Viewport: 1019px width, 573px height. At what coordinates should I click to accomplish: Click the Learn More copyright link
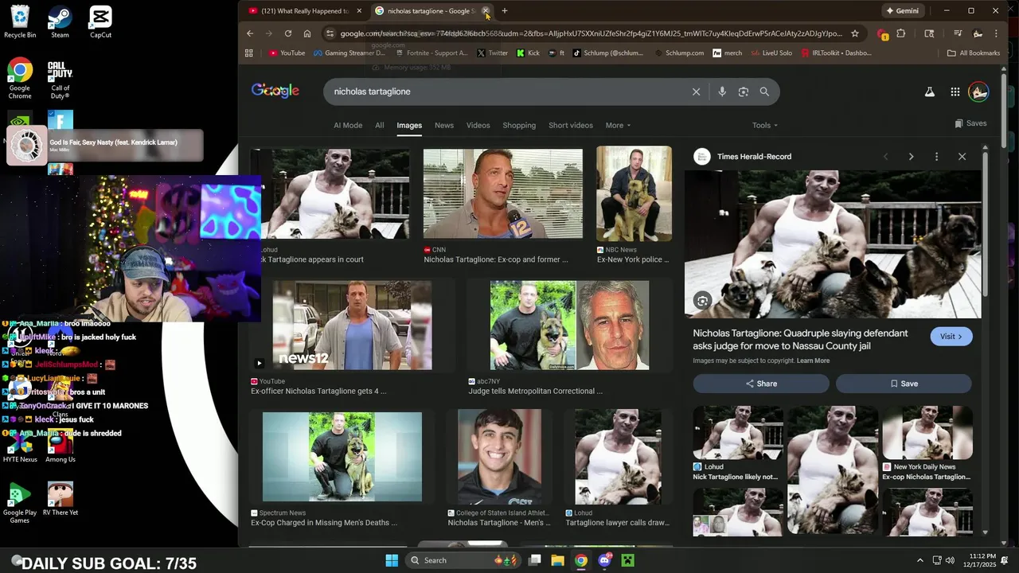pos(813,361)
